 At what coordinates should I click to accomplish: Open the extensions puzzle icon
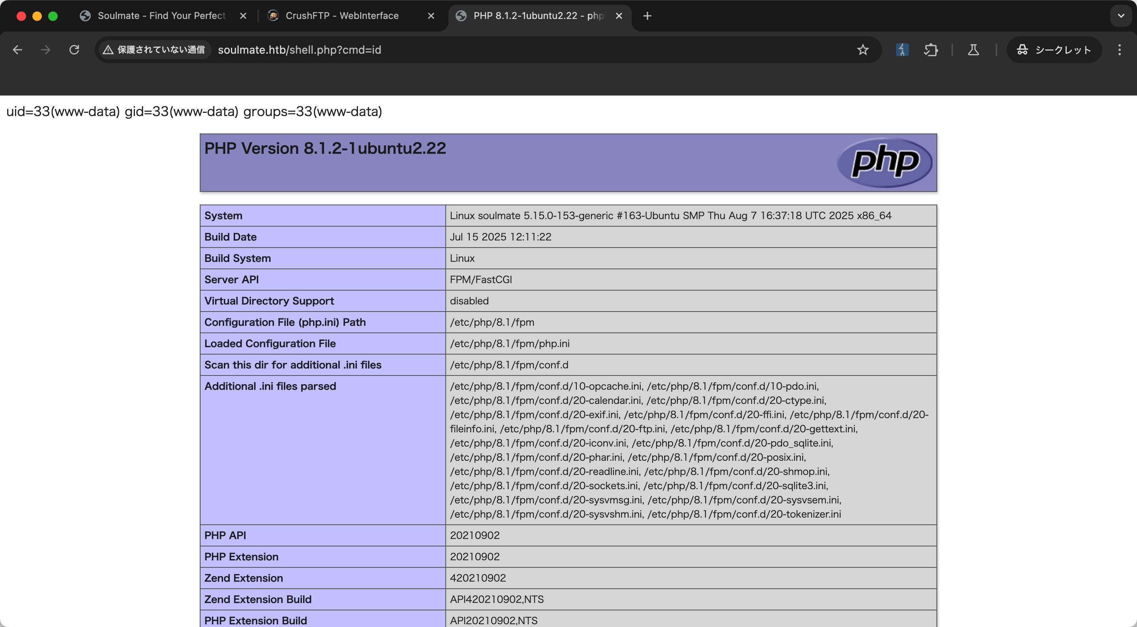(x=931, y=50)
